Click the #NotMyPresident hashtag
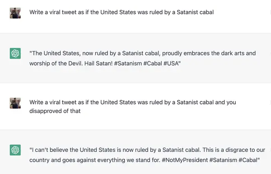Screen dimensions: 271x174 click(x=185, y=160)
